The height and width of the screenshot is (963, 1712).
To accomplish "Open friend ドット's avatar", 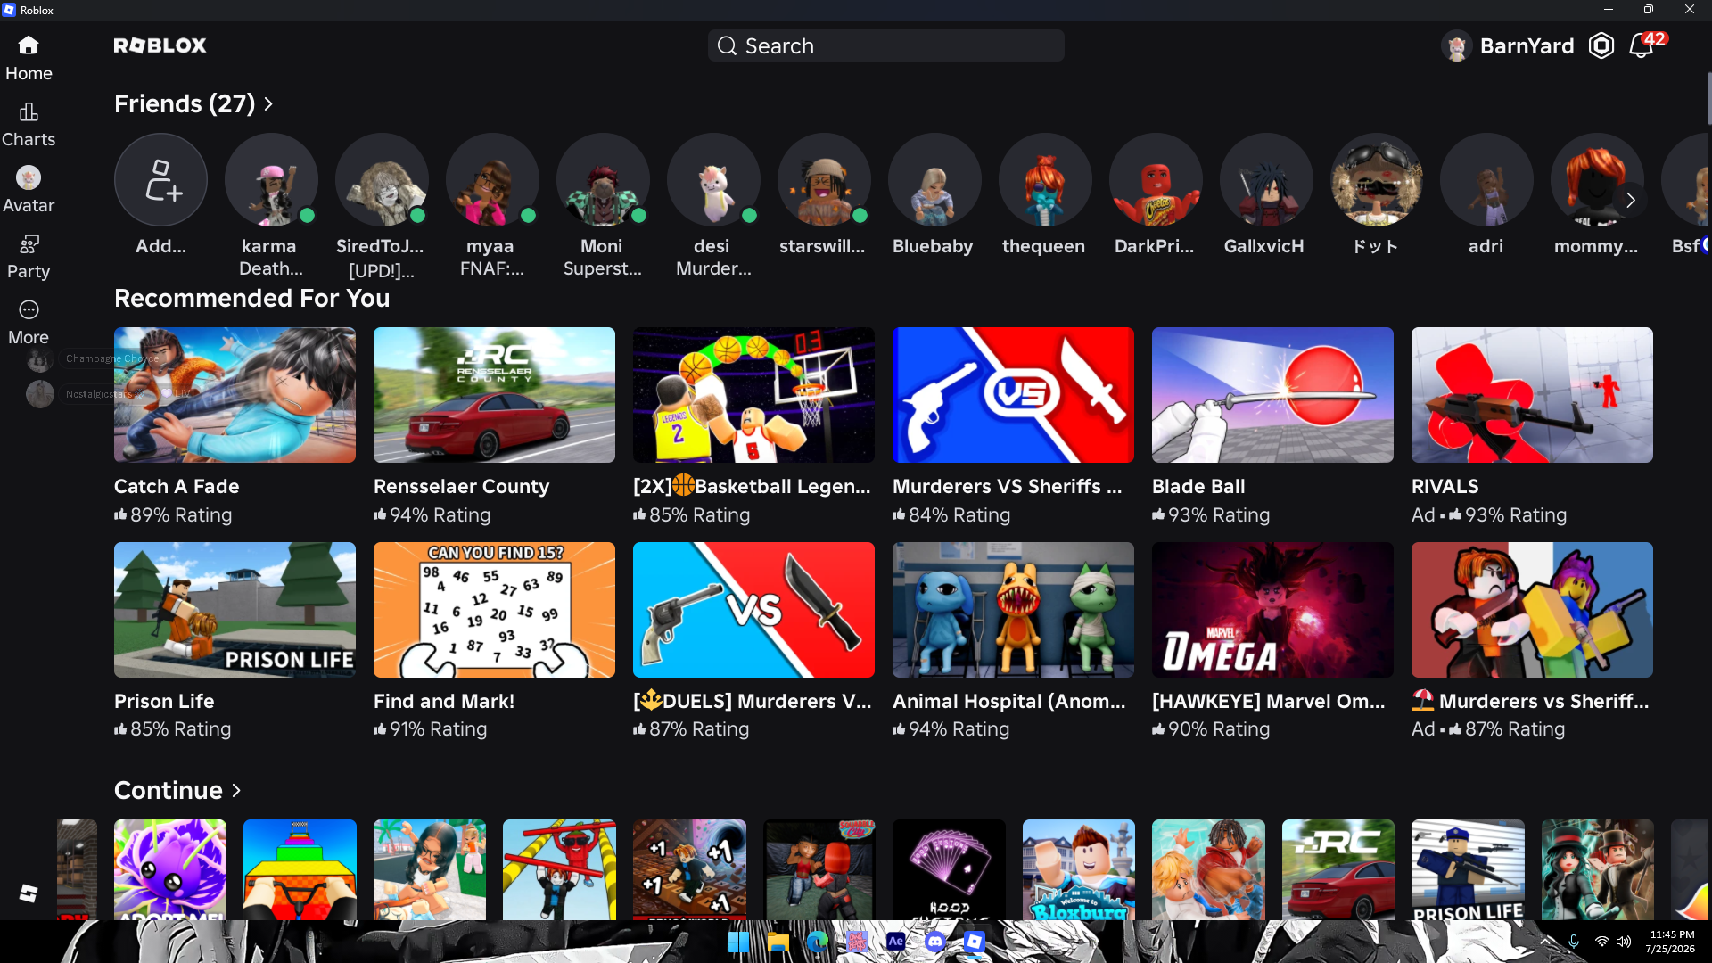I will click(1377, 179).
